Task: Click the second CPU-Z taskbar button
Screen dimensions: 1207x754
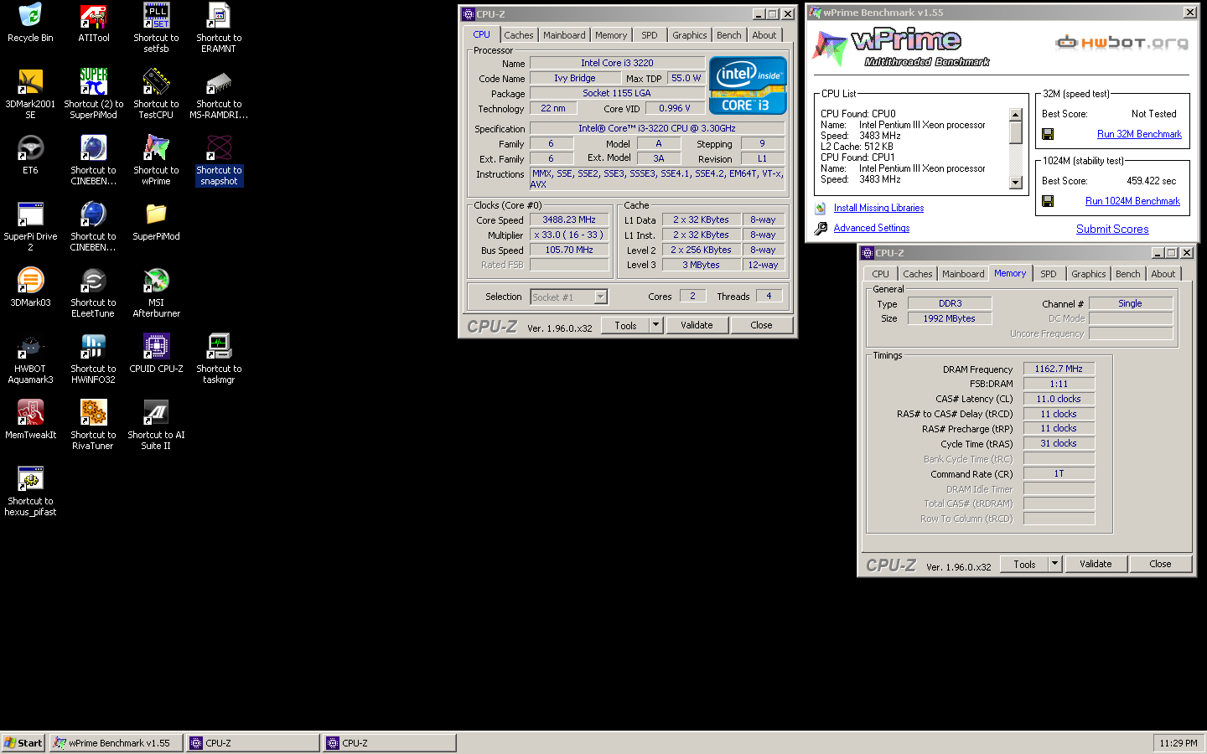Action: pos(390,743)
